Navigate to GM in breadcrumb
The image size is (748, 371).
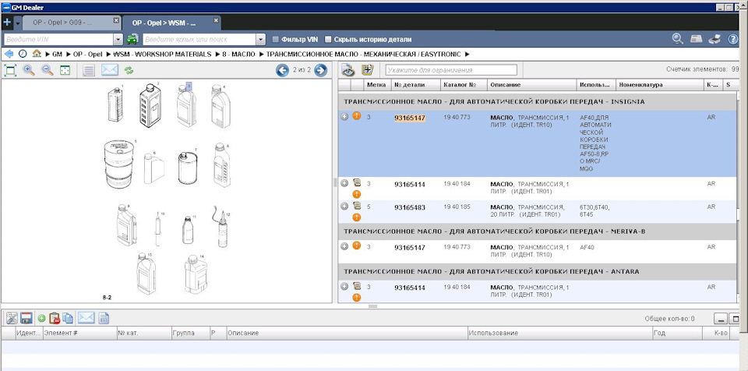click(57, 55)
